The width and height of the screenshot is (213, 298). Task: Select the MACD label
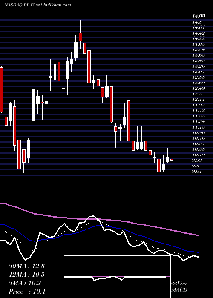coord(179,290)
